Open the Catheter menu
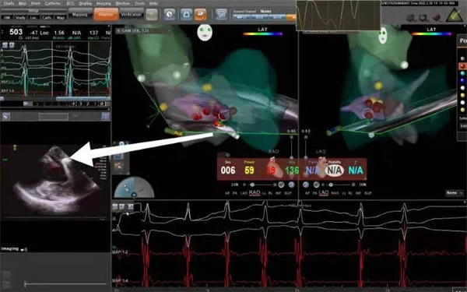 53,4
